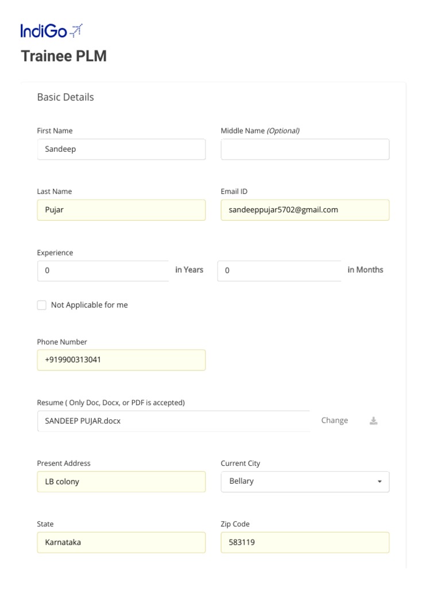Click the experience in Months field

(280, 271)
